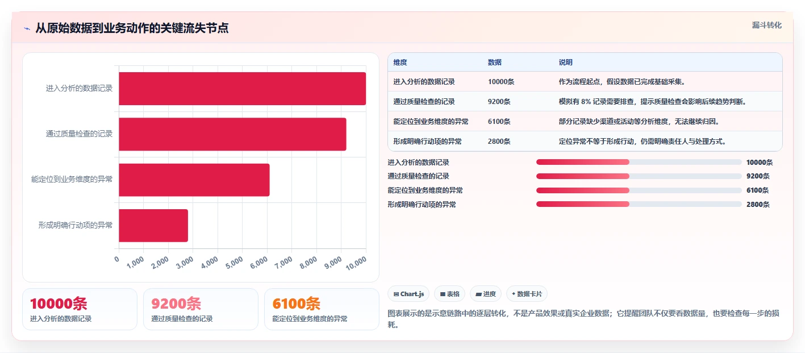This screenshot has height=353, width=805.
Task: Click 进入分析的数据记录 in the table
Action: point(424,82)
